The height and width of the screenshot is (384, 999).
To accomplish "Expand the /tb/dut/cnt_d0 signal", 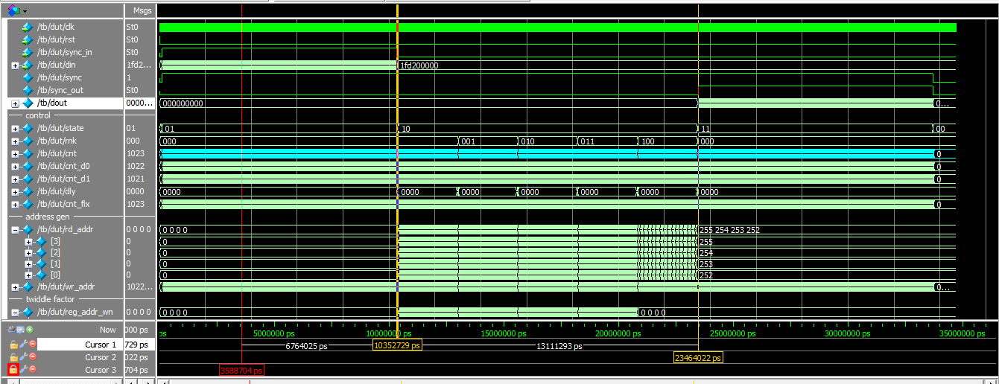I will [16, 167].
